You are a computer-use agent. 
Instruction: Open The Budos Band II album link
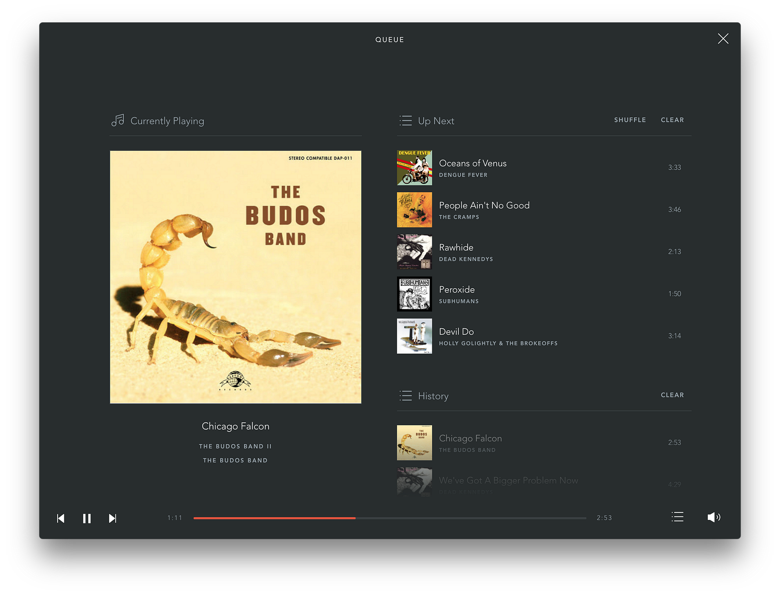pyautogui.click(x=235, y=446)
